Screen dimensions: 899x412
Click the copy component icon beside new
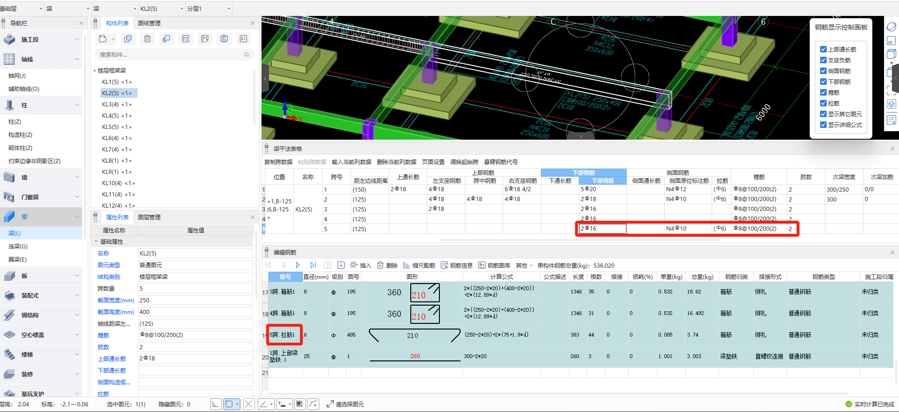128,39
